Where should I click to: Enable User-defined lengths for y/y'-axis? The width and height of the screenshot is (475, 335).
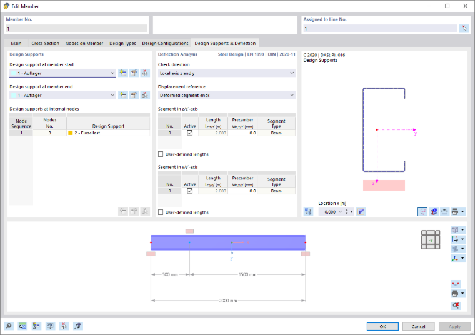[x=161, y=212]
